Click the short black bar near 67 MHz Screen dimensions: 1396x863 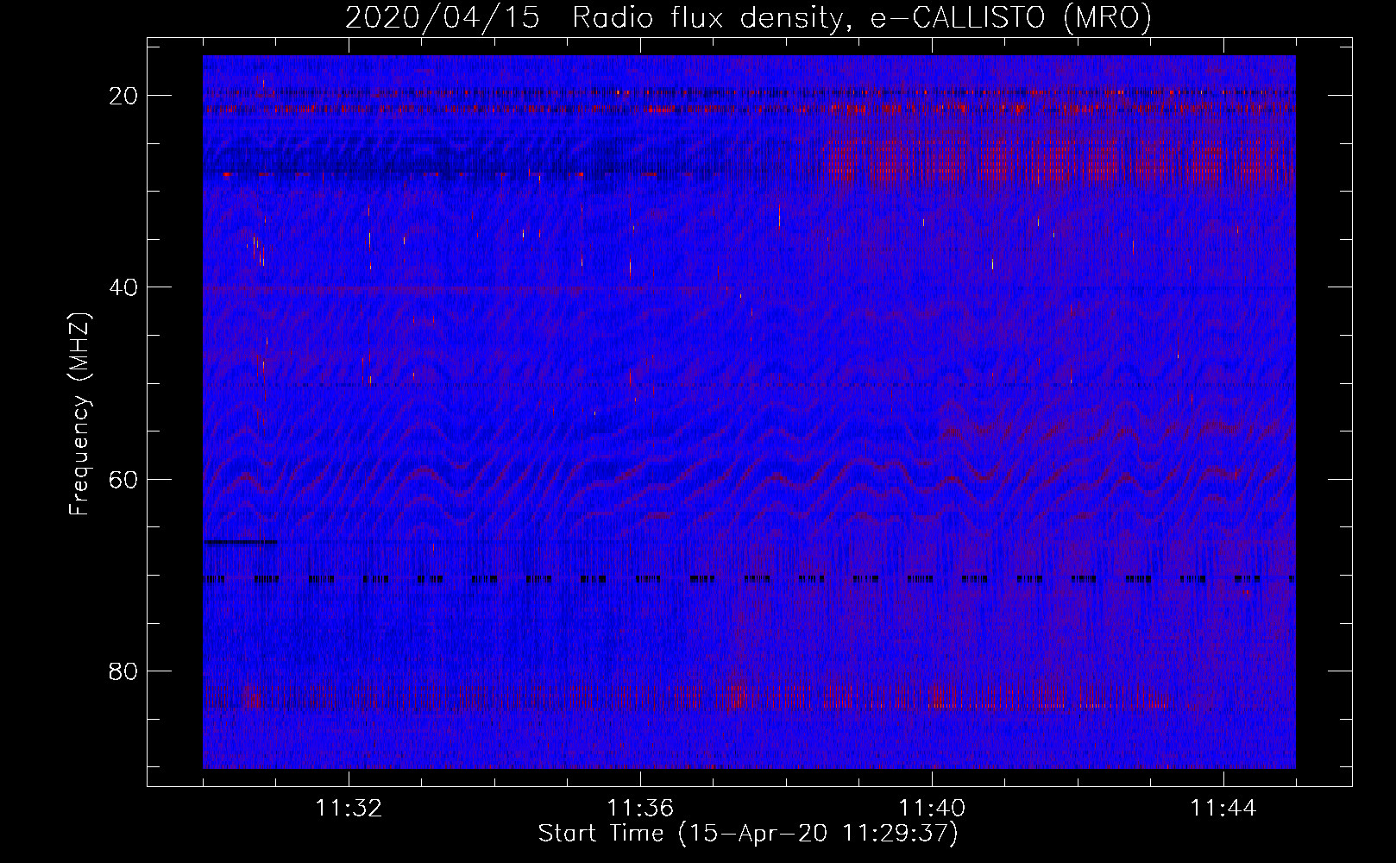pyautogui.click(x=241, y=542)
